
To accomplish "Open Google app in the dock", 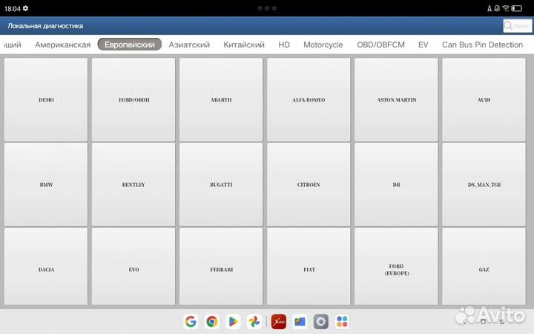I will coord(191,321).
